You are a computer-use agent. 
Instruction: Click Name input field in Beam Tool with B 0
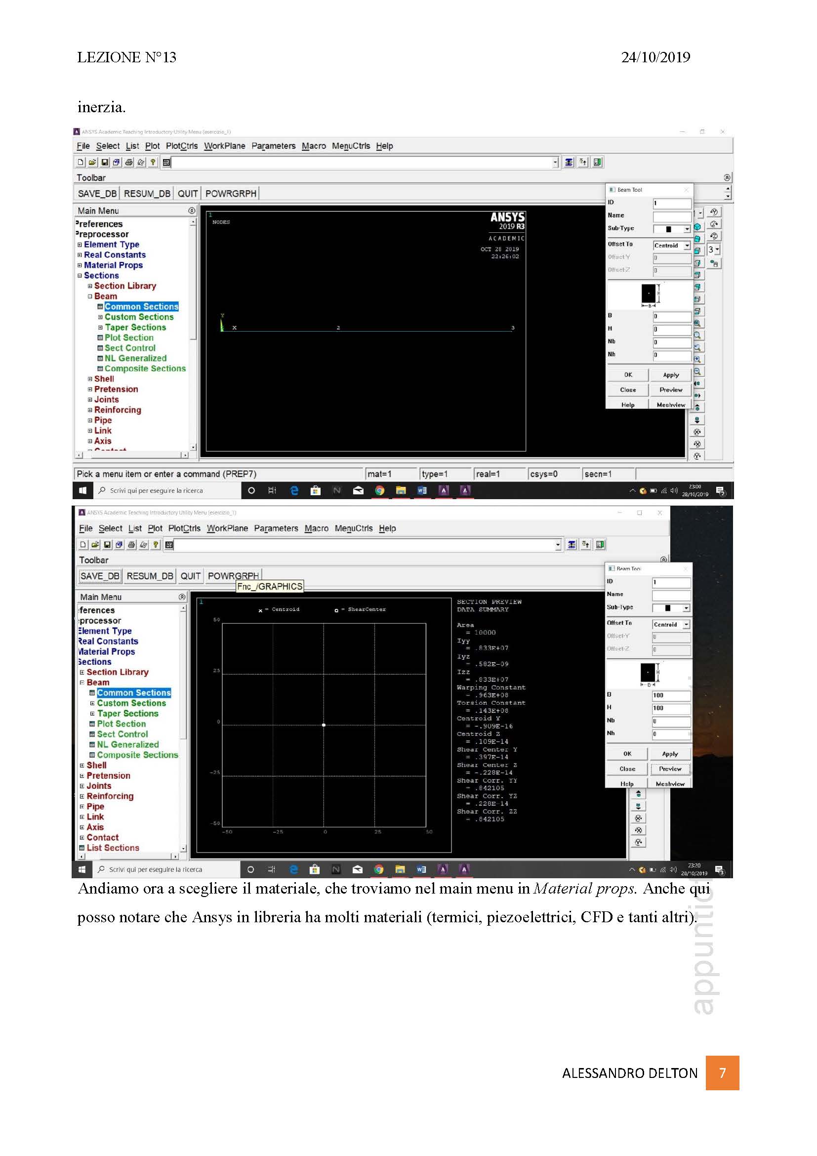672,216
